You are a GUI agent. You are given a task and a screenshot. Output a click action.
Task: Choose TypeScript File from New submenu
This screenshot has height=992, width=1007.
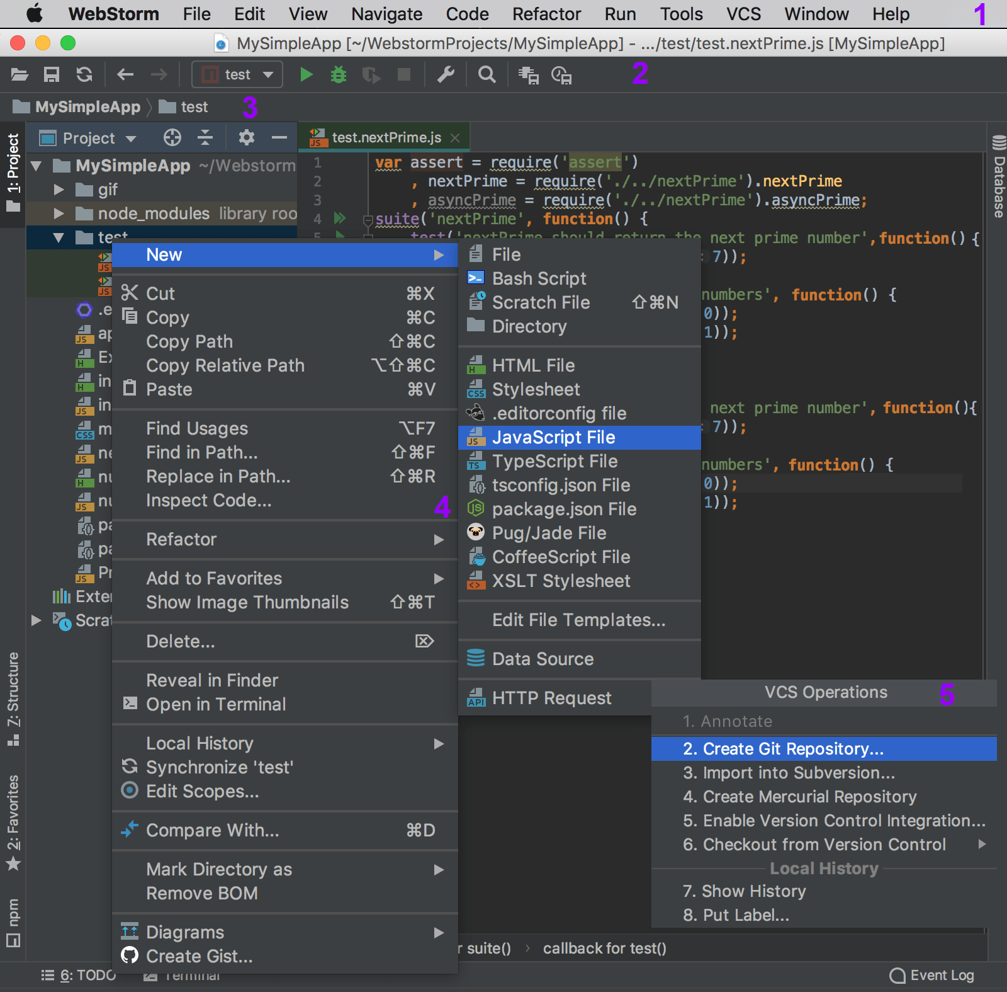click(x=580, y=462)
